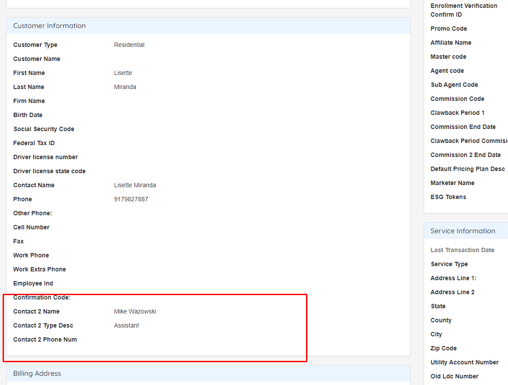This screenshot has height=385, width=508.
Task: Click the Default Pricing Plan Desc label
Action: point(468,169)
